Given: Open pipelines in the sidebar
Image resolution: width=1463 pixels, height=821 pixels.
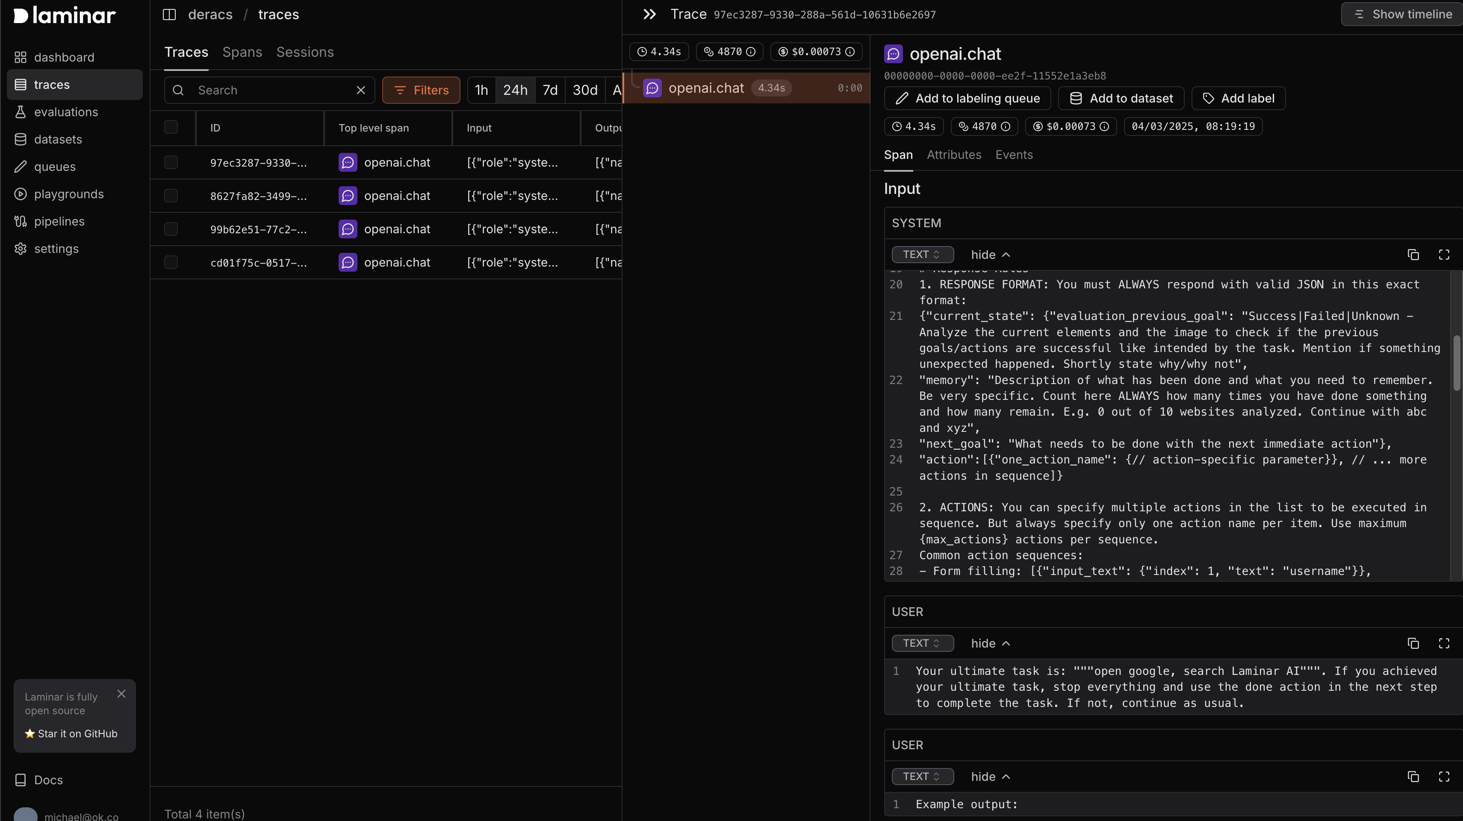Looking at the screenshot, I should (59, 221).
